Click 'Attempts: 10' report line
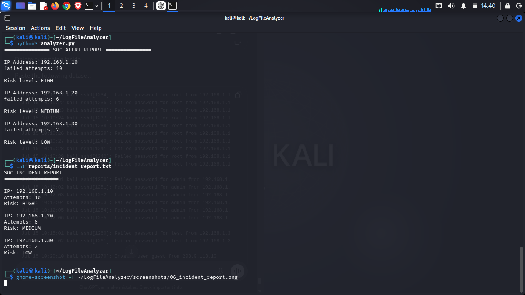525x295 pixels. [22, 197]
